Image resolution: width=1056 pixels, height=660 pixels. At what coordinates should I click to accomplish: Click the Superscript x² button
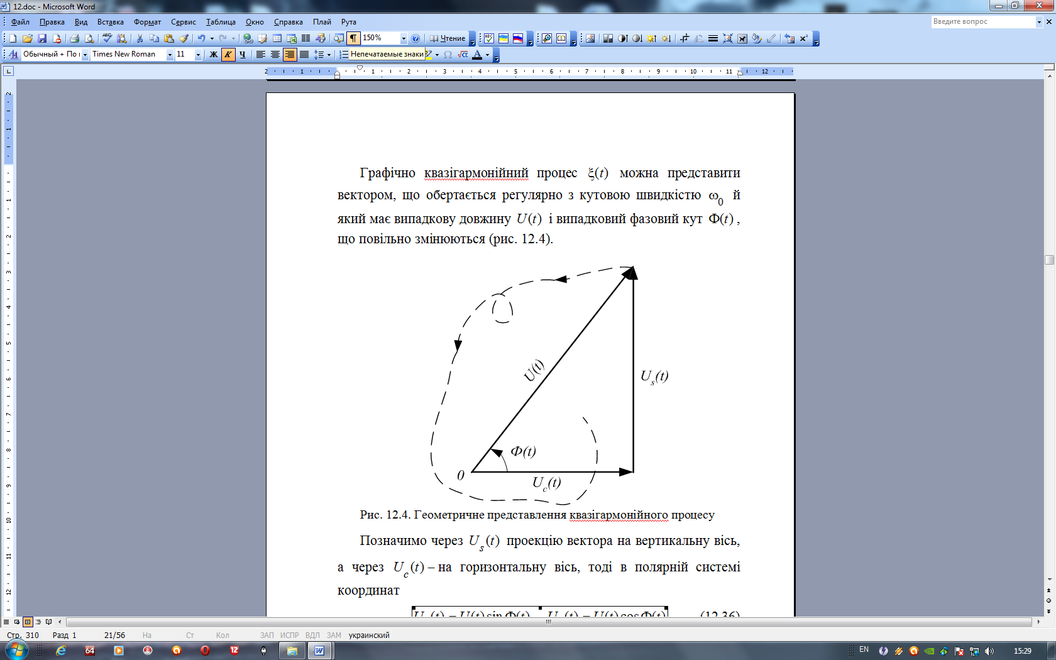(x=804, y=38)
